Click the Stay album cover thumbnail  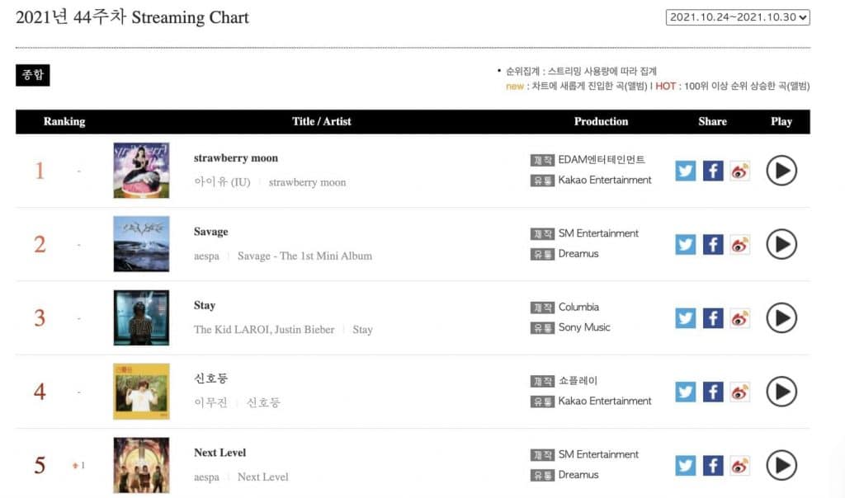click(x=141, y=318)
